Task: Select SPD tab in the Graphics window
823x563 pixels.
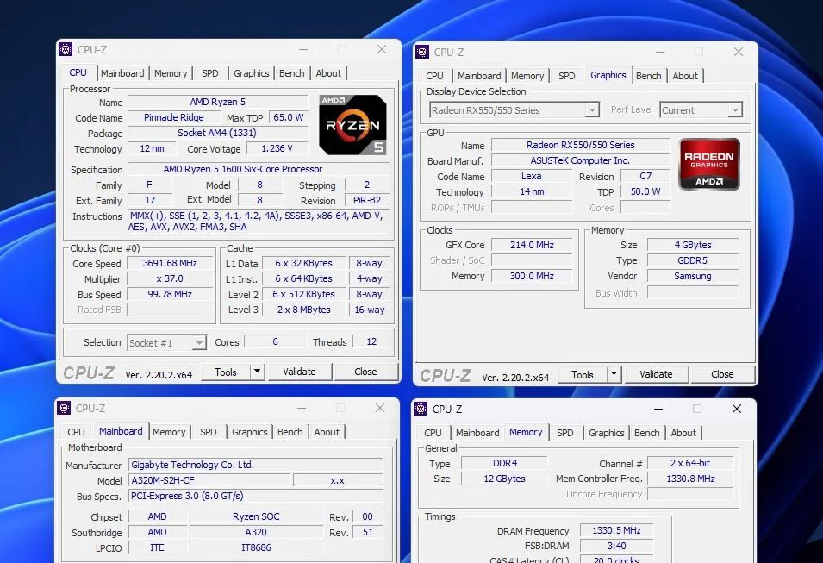Action: click(x=567, y=76)
